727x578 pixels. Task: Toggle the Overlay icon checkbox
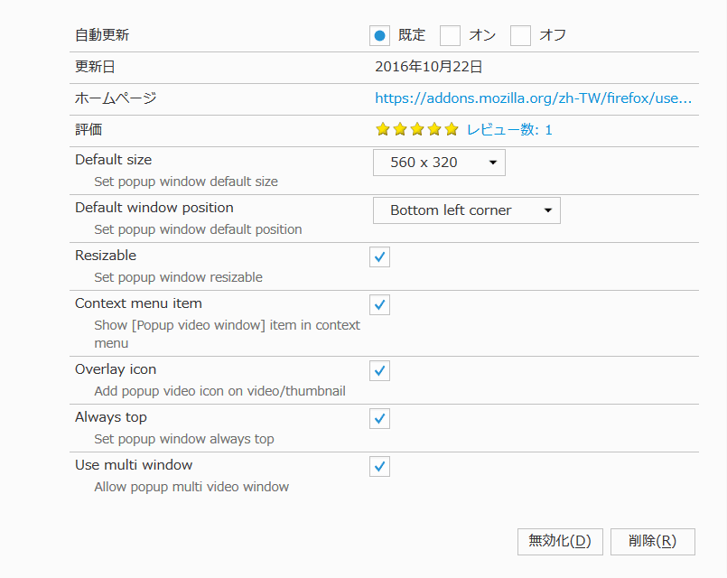(x=379, y=371)
